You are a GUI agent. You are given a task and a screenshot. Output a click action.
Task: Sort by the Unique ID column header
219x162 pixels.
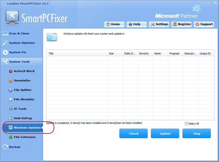click(x=206, y=54)
